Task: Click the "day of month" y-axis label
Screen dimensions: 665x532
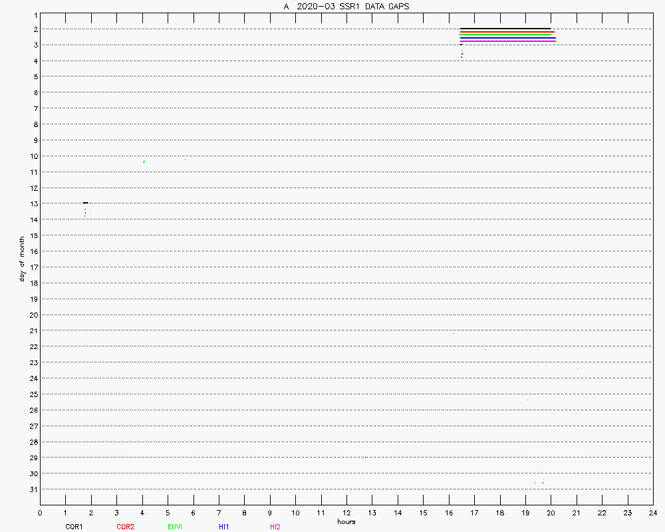Action: pyautogui.click(x=22, y=259)
